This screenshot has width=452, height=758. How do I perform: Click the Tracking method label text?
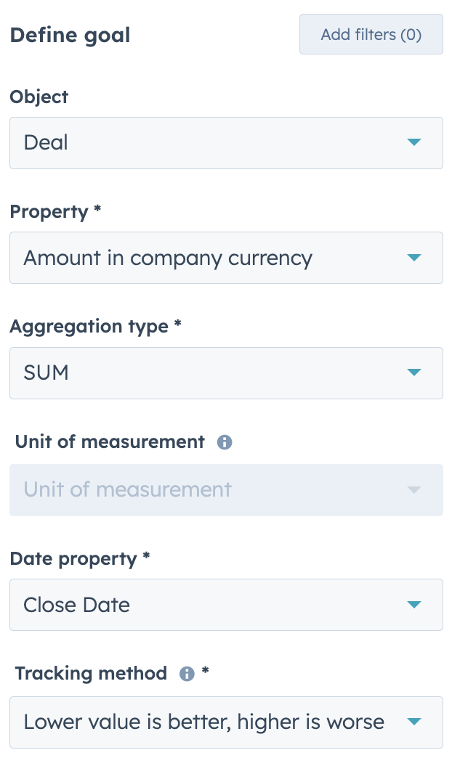[91, 673]
